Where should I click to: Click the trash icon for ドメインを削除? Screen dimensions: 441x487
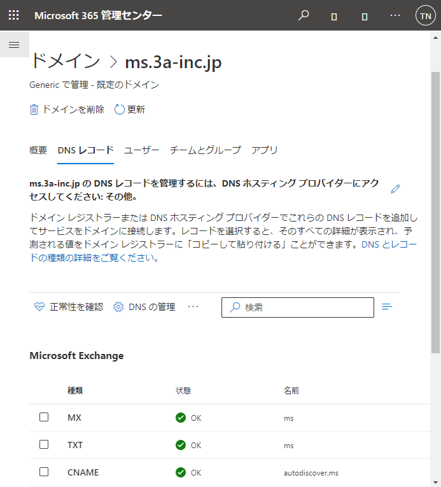tap(34, 109)
